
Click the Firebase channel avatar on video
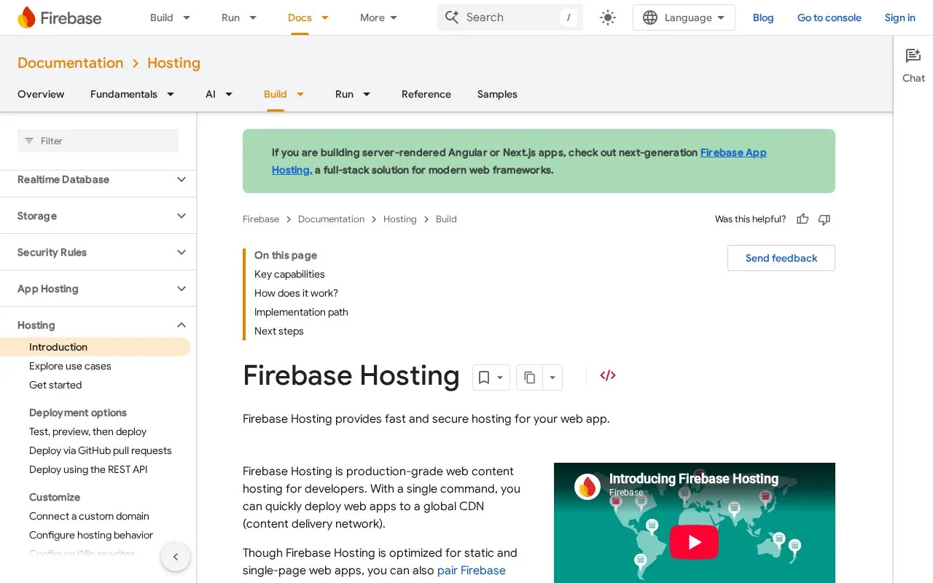(x=587, y=487)
